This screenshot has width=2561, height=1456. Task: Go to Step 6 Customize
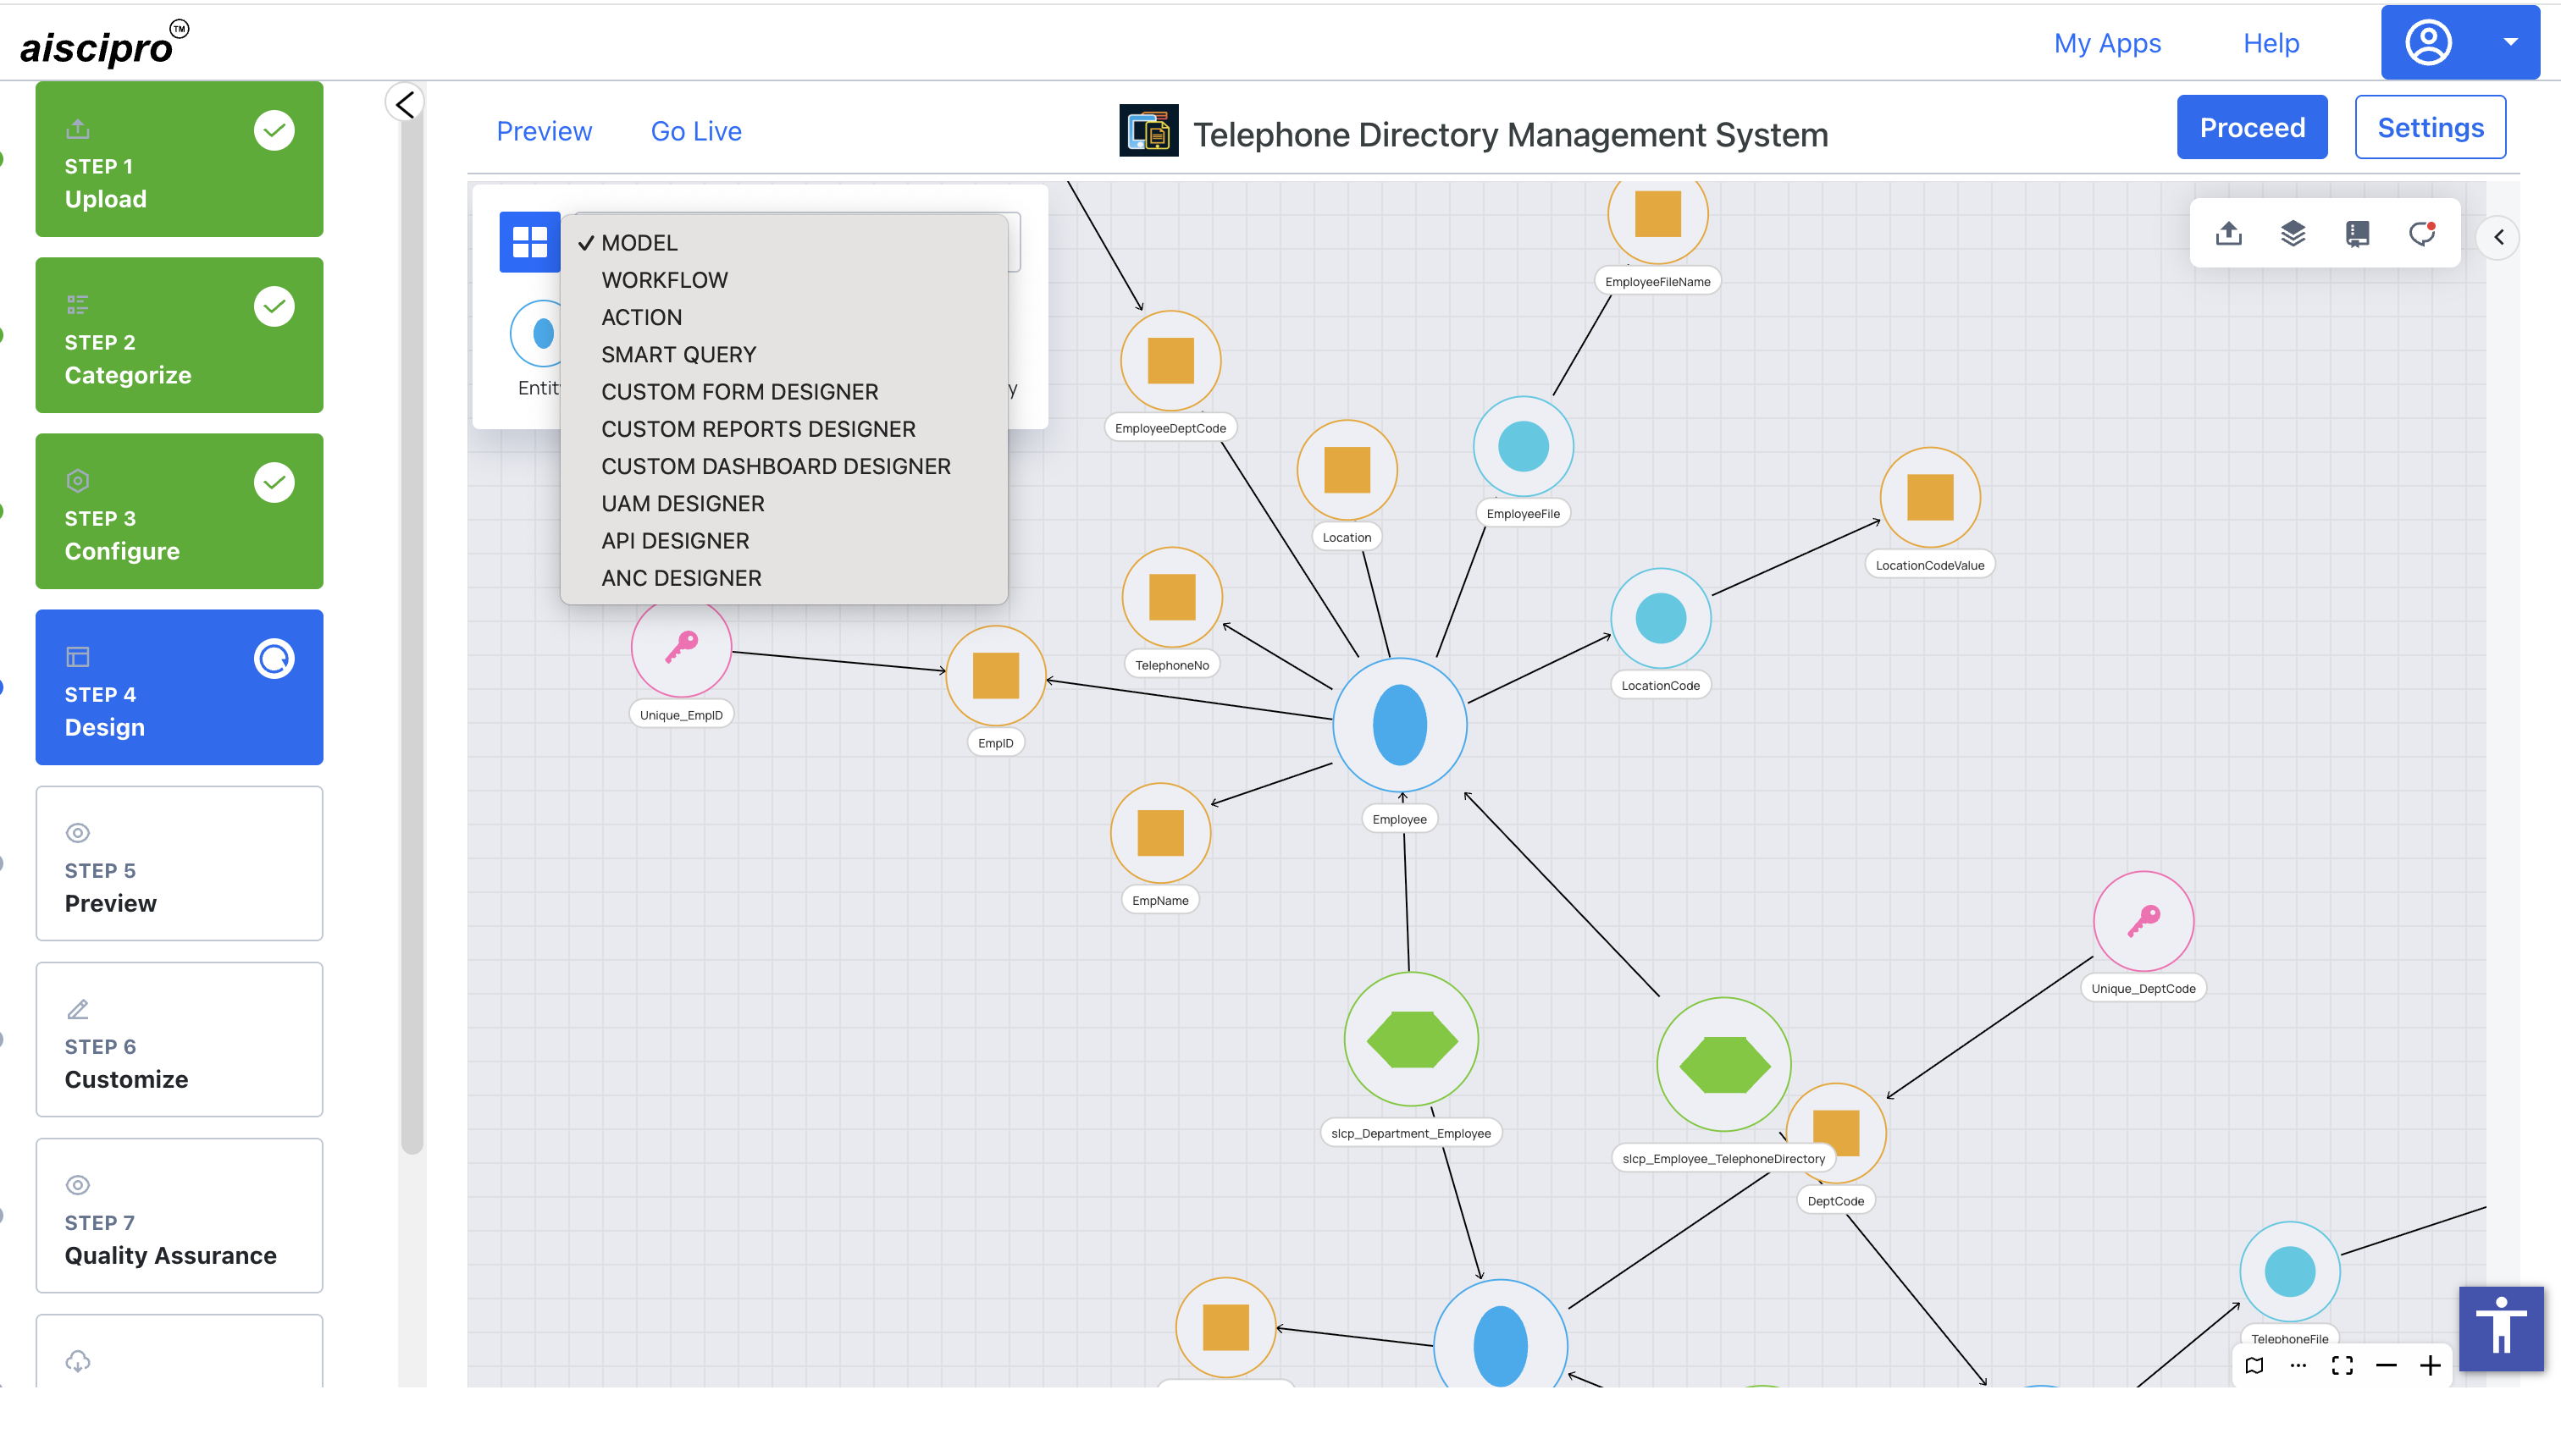point(179,1039)
